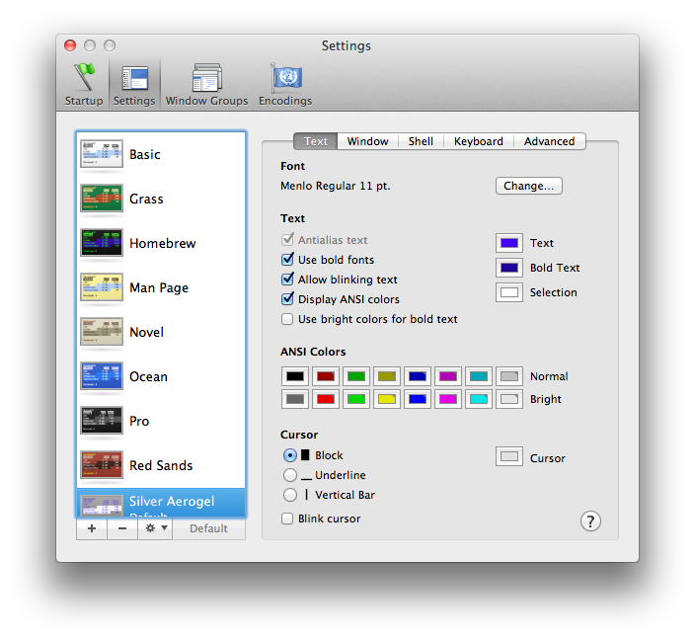
Task: Enable Use bright colors for bold text
Action: tap(288, 319)
